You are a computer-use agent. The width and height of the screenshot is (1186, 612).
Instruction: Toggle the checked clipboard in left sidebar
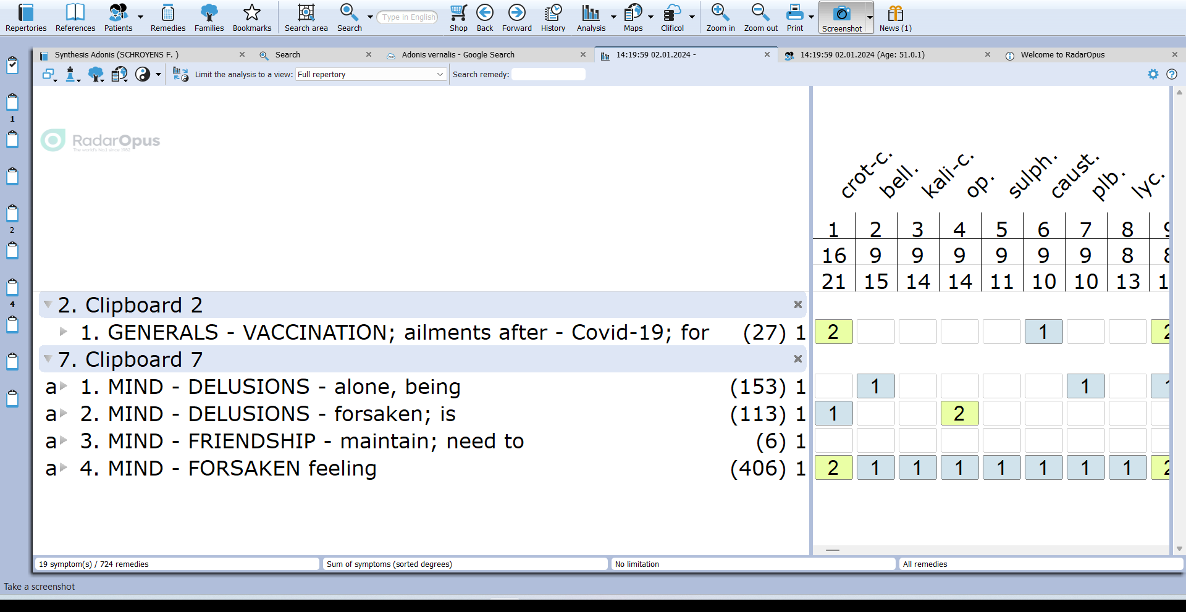(12, 65)
